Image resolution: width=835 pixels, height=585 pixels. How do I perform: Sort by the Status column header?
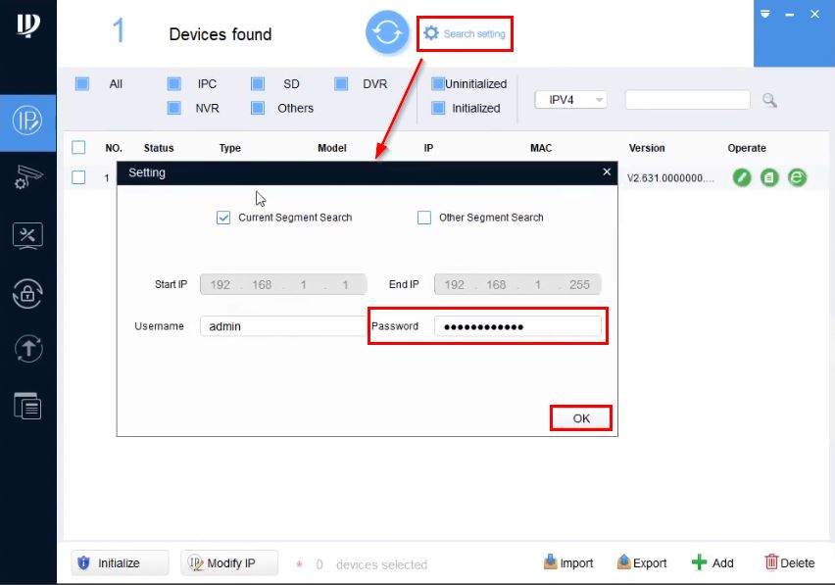(x=159, y=148)
